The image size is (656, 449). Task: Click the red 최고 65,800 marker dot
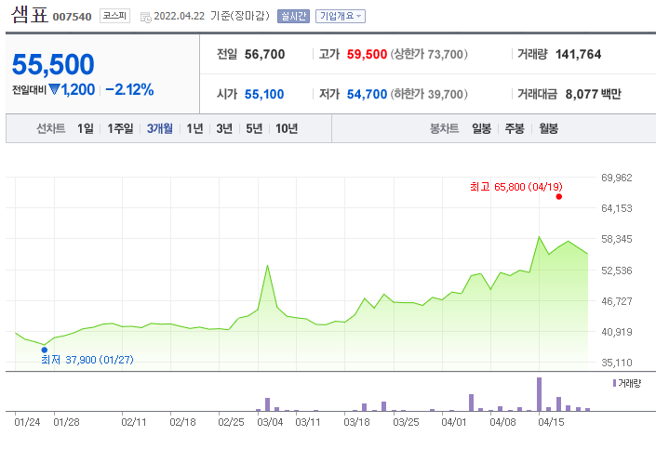[559, 196]
